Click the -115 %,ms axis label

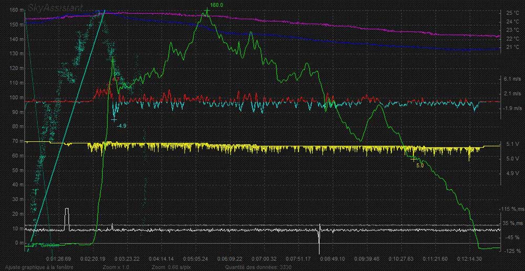click(x=511, y=209)
